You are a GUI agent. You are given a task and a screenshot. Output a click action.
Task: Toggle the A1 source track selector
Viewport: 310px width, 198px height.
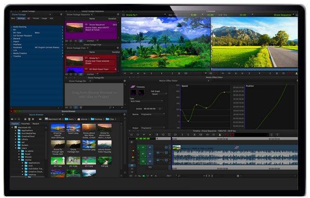[x=143, y=155]
